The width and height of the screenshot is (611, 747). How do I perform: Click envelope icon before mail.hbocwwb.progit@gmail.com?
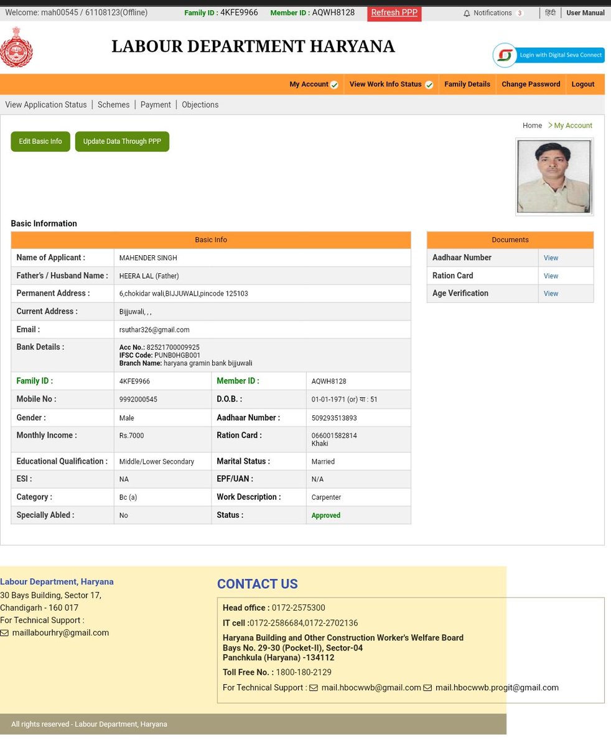click(427, 688)
